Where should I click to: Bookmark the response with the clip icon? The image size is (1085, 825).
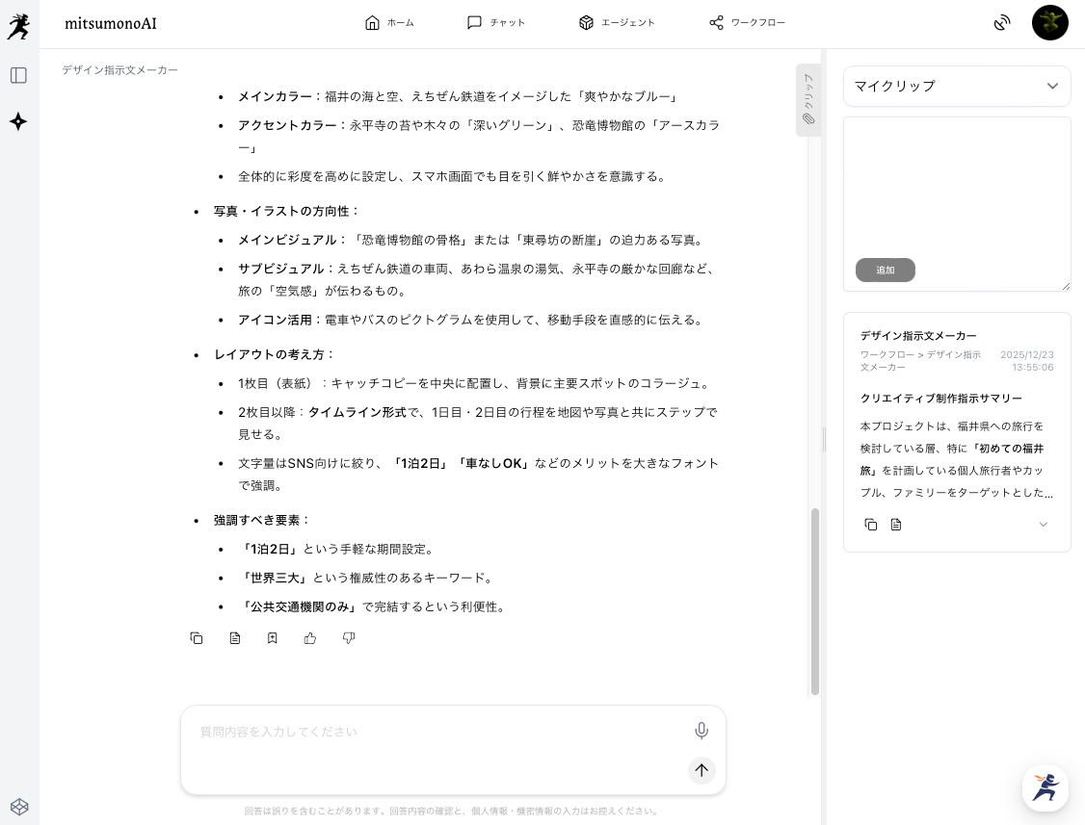(273, 638)
